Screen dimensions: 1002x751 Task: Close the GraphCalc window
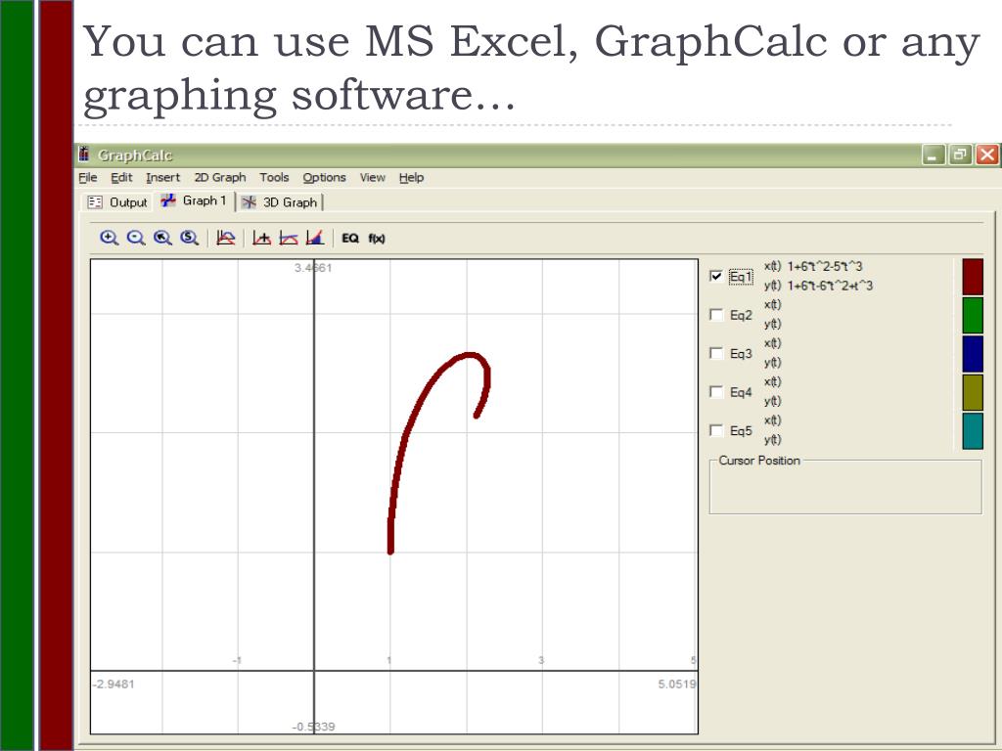(987, 155)
